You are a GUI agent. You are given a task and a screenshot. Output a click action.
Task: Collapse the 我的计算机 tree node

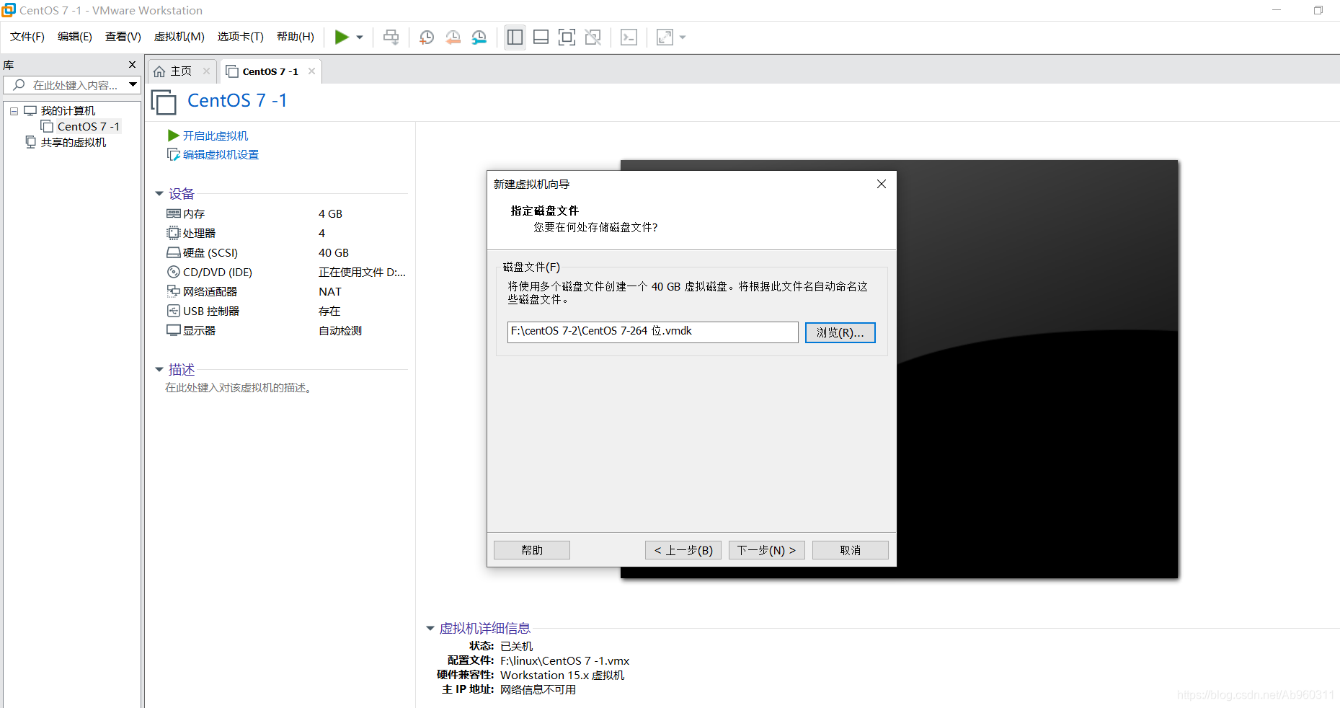pyautogui.click(x=14, y=111)
